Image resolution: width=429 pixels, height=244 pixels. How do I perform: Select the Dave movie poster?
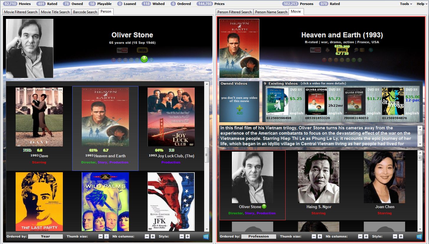click(x=39, y=117)
